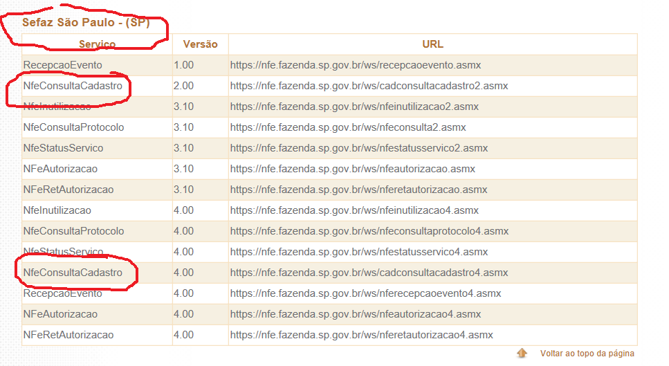Click version 1.00 in the RecepcaoEvento row

pos(183,65)
